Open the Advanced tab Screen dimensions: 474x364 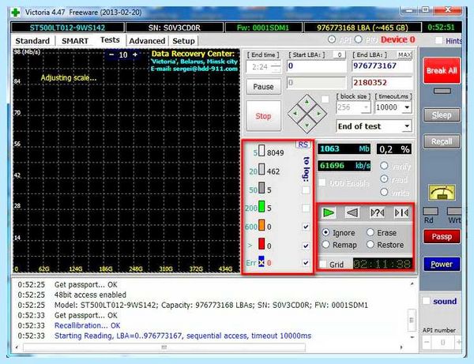[147, 41]
